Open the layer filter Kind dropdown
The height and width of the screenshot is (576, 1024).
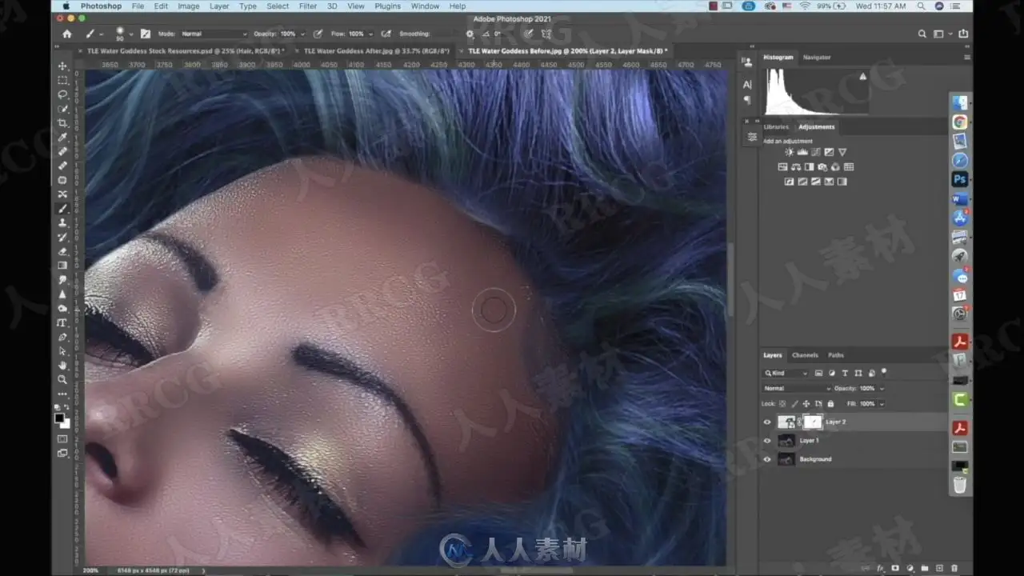(x=786, y=373)
